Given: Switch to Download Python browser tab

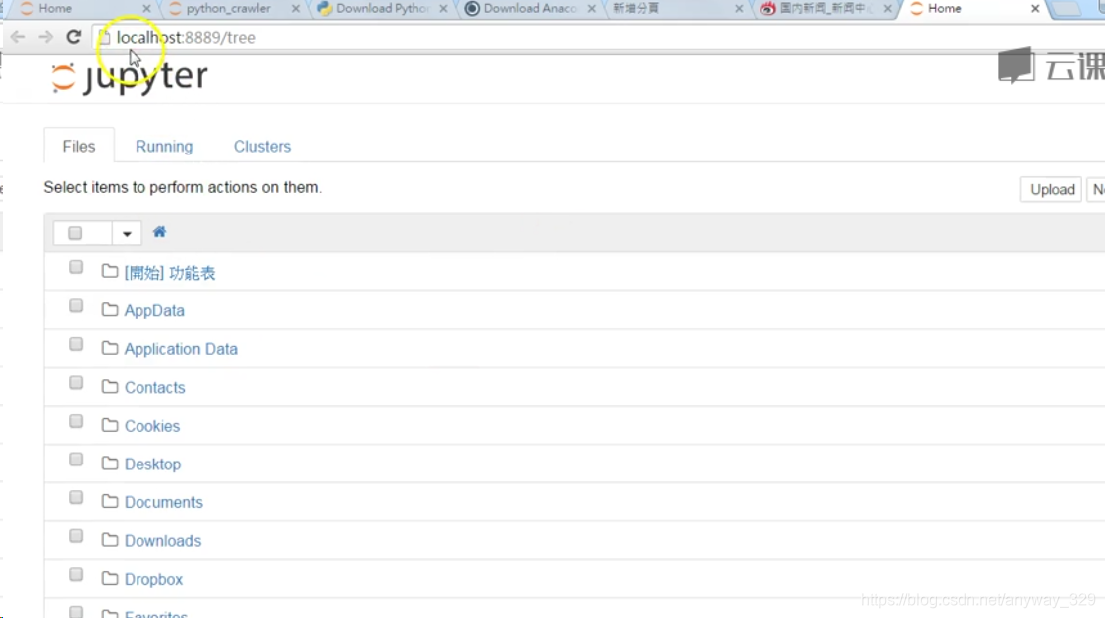Looking at the screenshot, I should pyautogui.click(x=382, y=8).
